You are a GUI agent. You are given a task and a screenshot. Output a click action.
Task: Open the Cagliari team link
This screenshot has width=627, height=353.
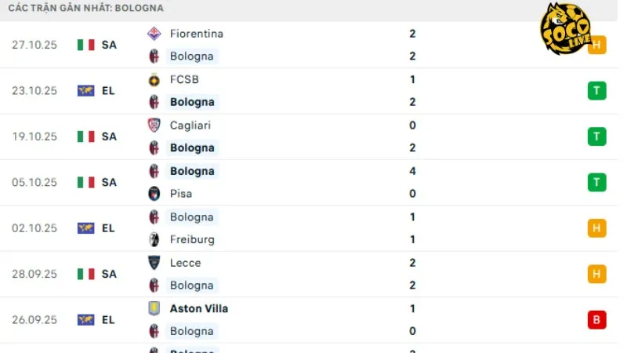(190, 126)
